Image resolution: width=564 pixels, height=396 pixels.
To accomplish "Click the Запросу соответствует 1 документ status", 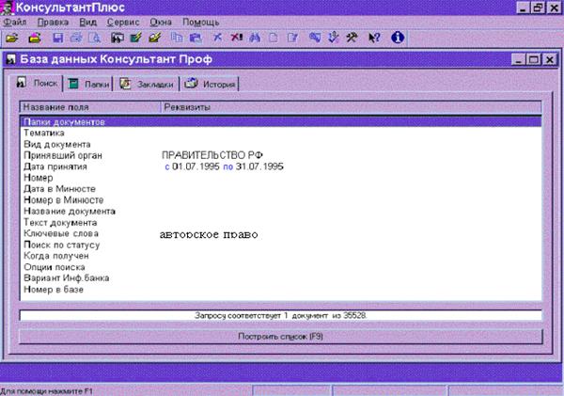I will tap(280, 315).
